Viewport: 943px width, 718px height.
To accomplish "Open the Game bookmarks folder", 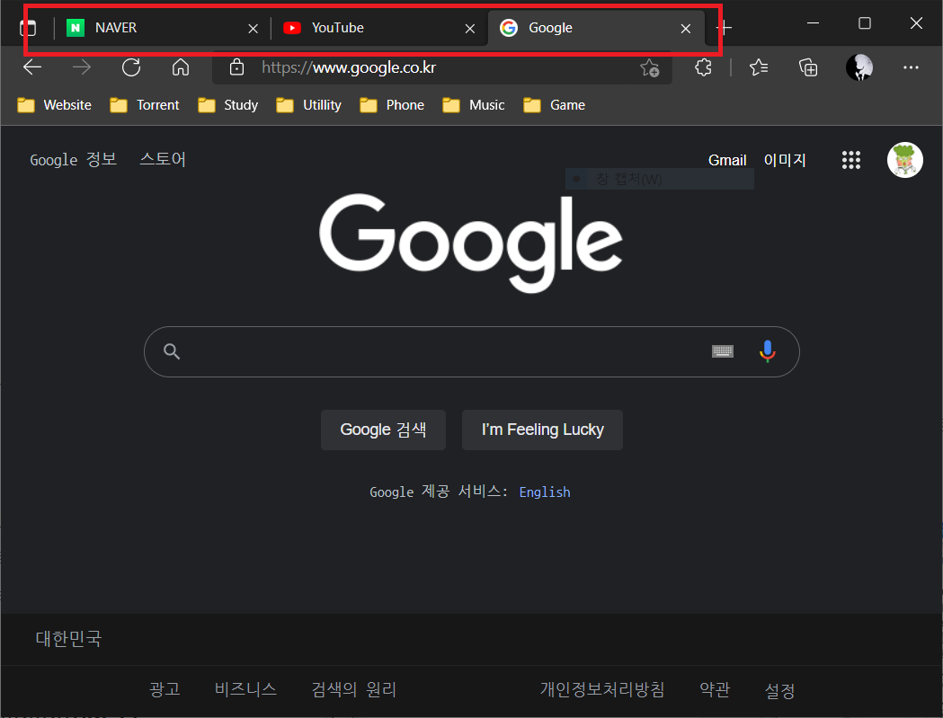I will [x=554, y=105].
